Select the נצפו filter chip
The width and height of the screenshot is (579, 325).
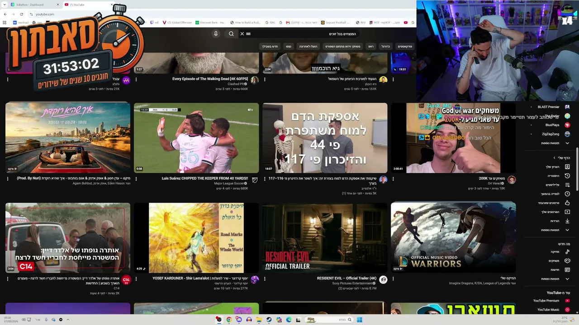coord(289,46)
